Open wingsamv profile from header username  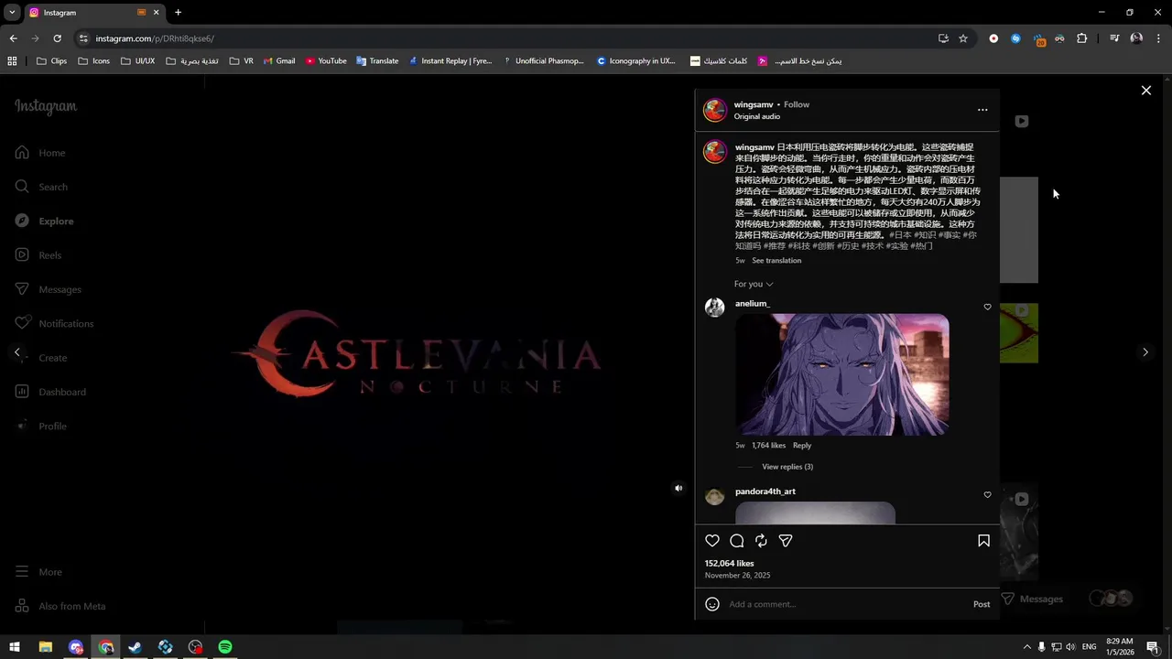[x=754, y=104]
